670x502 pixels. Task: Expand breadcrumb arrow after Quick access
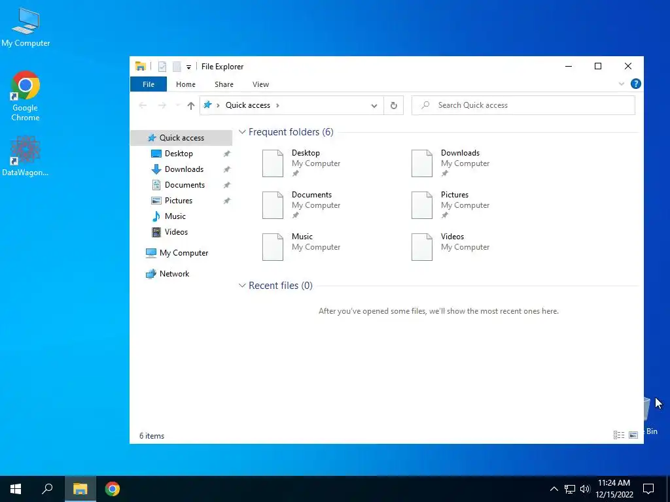pos(277,105)
